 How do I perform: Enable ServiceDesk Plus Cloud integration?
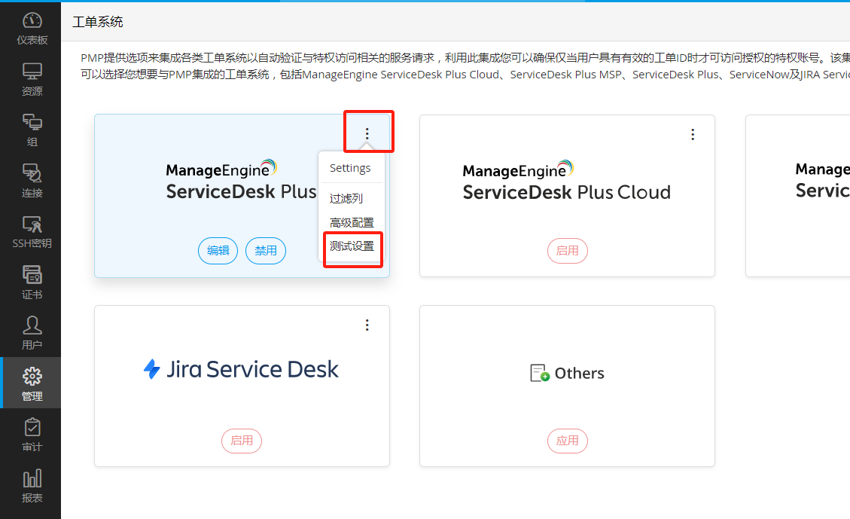point(567,251)
